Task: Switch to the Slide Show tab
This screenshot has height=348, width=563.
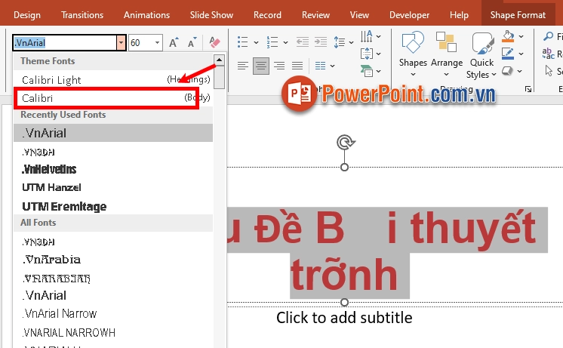Action: (211, 15)
